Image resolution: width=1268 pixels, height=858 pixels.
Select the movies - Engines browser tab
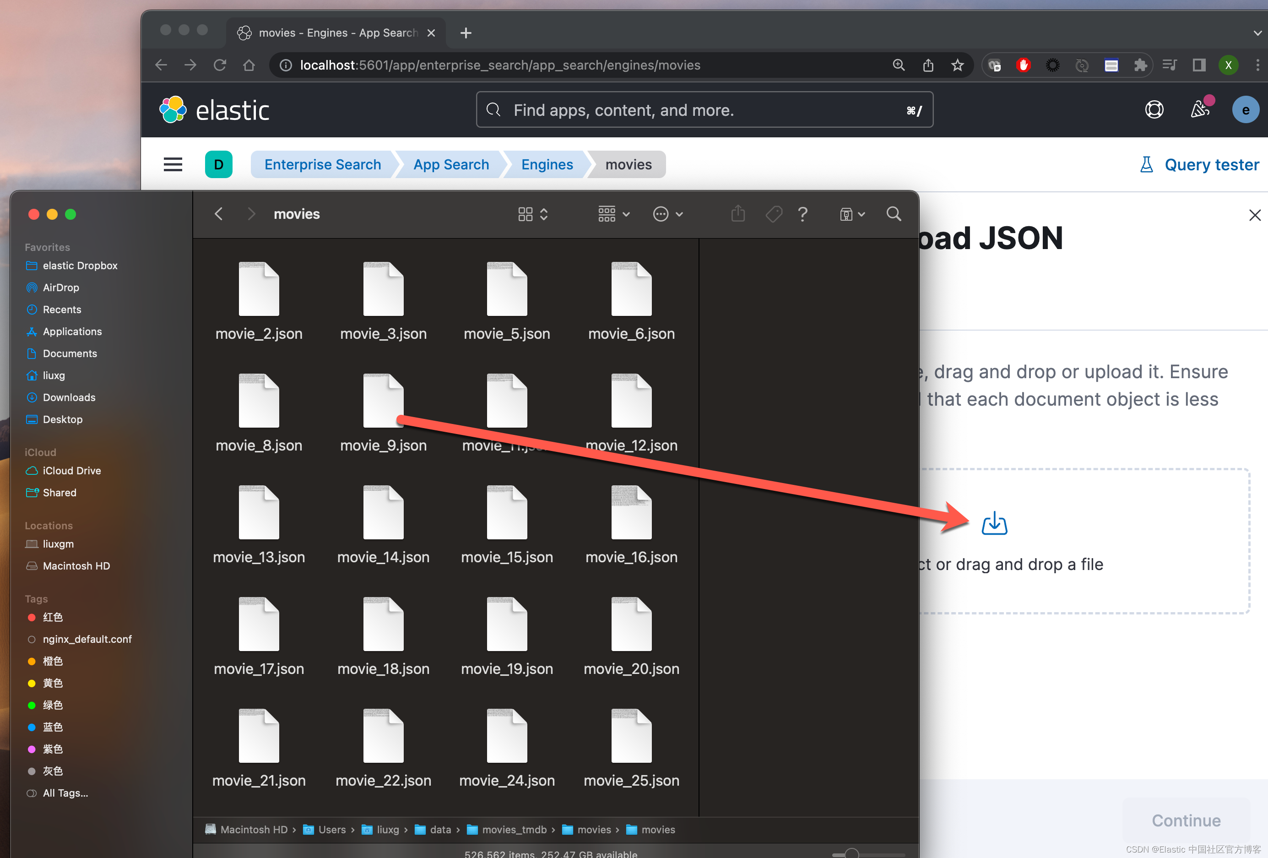click(x=336, y=33)
